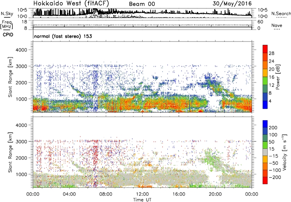Click the topmost red segment of Power colorbar
Screen dimensions: 291x202
(x=265, y=49)
